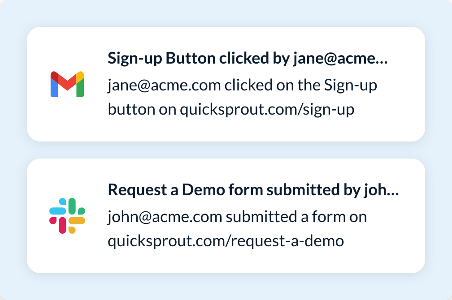Click the words 'Sign-up Button' in the first title

coord(161,59)
